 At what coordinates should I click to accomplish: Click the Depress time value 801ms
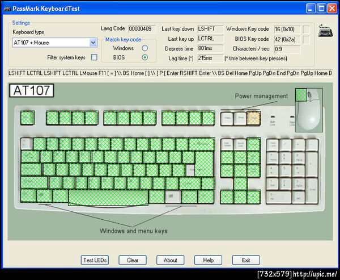click(210, 48)
